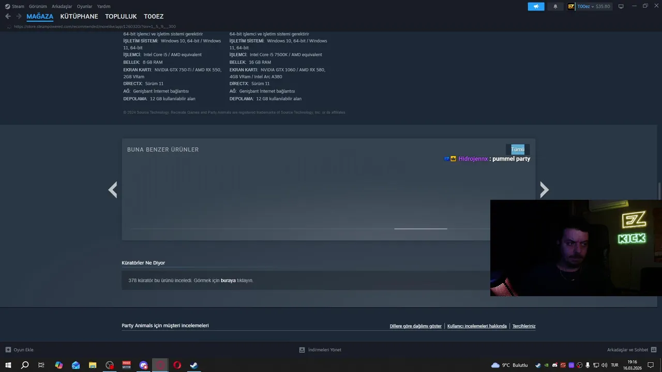Click the Steam announcements megaphone button
This screenshot has height=372, width=662.
point(536,6)
